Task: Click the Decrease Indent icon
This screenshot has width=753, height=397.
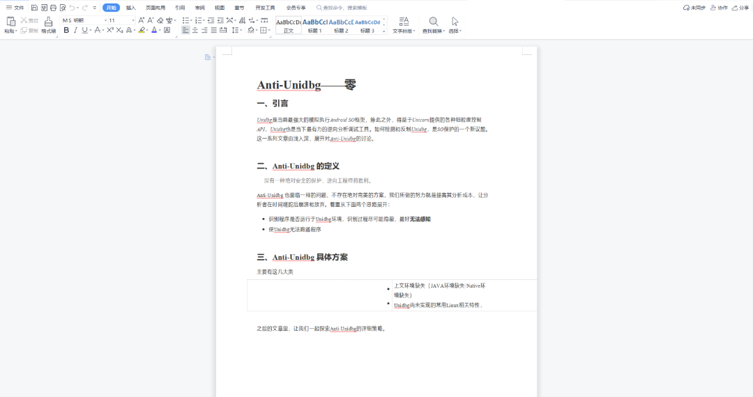Action: point(211,20)
